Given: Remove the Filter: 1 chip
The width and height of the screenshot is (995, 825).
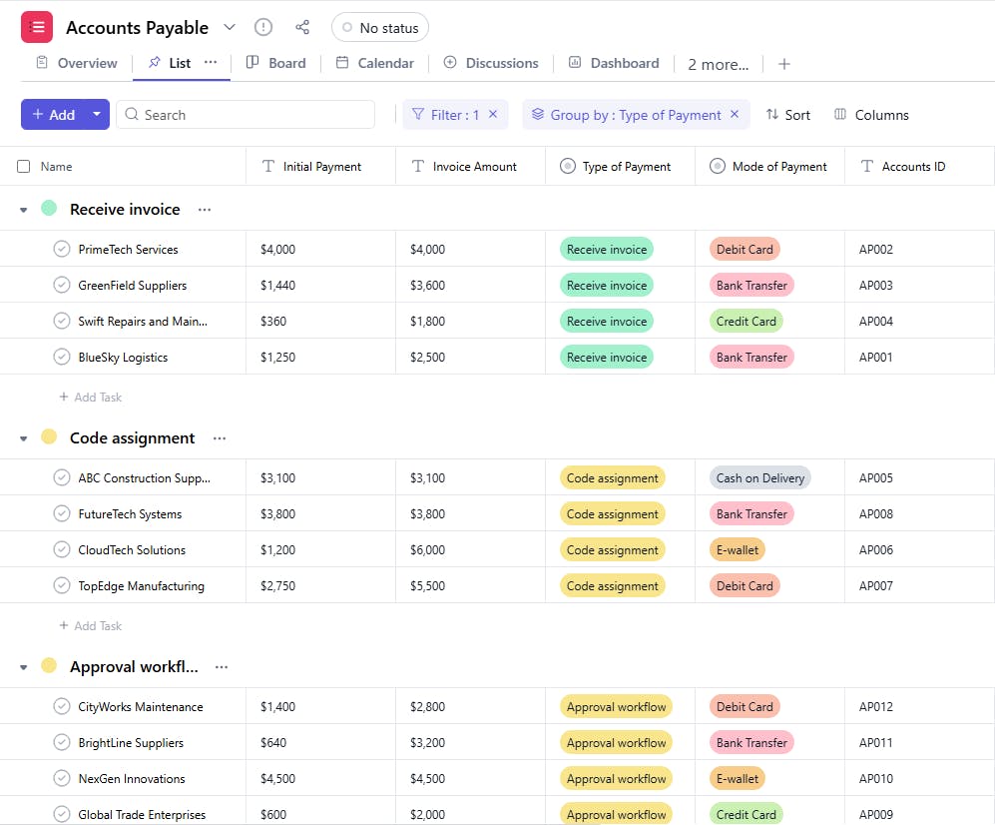Looking at the screenshot, I should coord(493,115).
